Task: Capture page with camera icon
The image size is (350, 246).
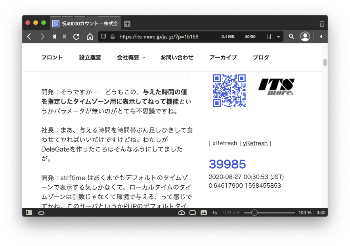Action: click(x=182, y=213)
